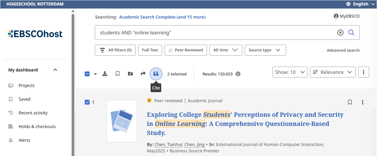The image size is (377, 156).
Task: Click the 2 selected label
Action: click(x=177, y=74)
